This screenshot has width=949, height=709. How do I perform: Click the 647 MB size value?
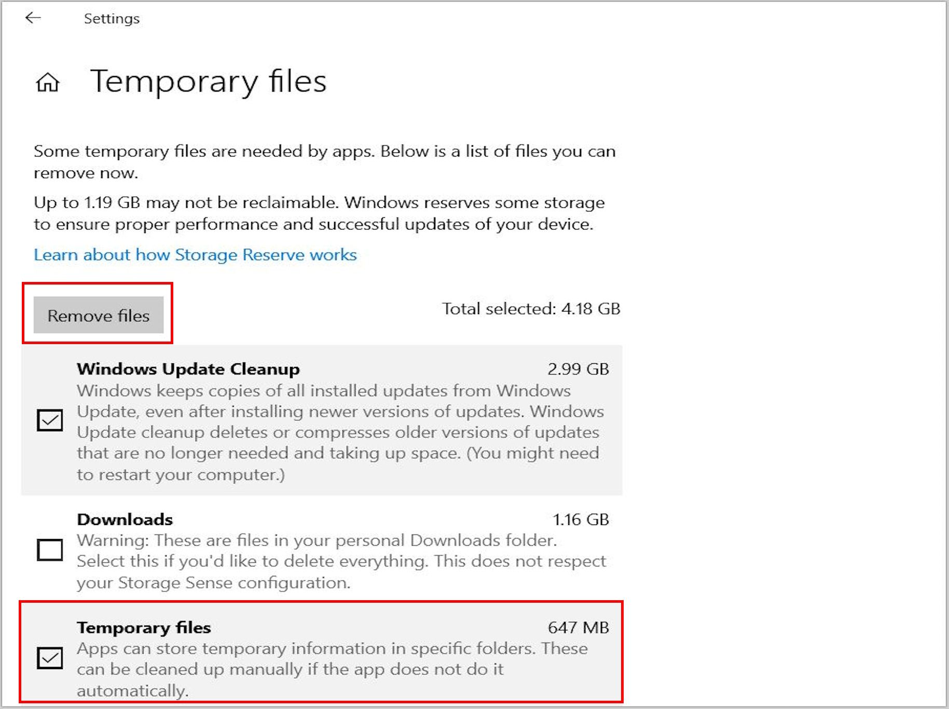pos(579,628)
